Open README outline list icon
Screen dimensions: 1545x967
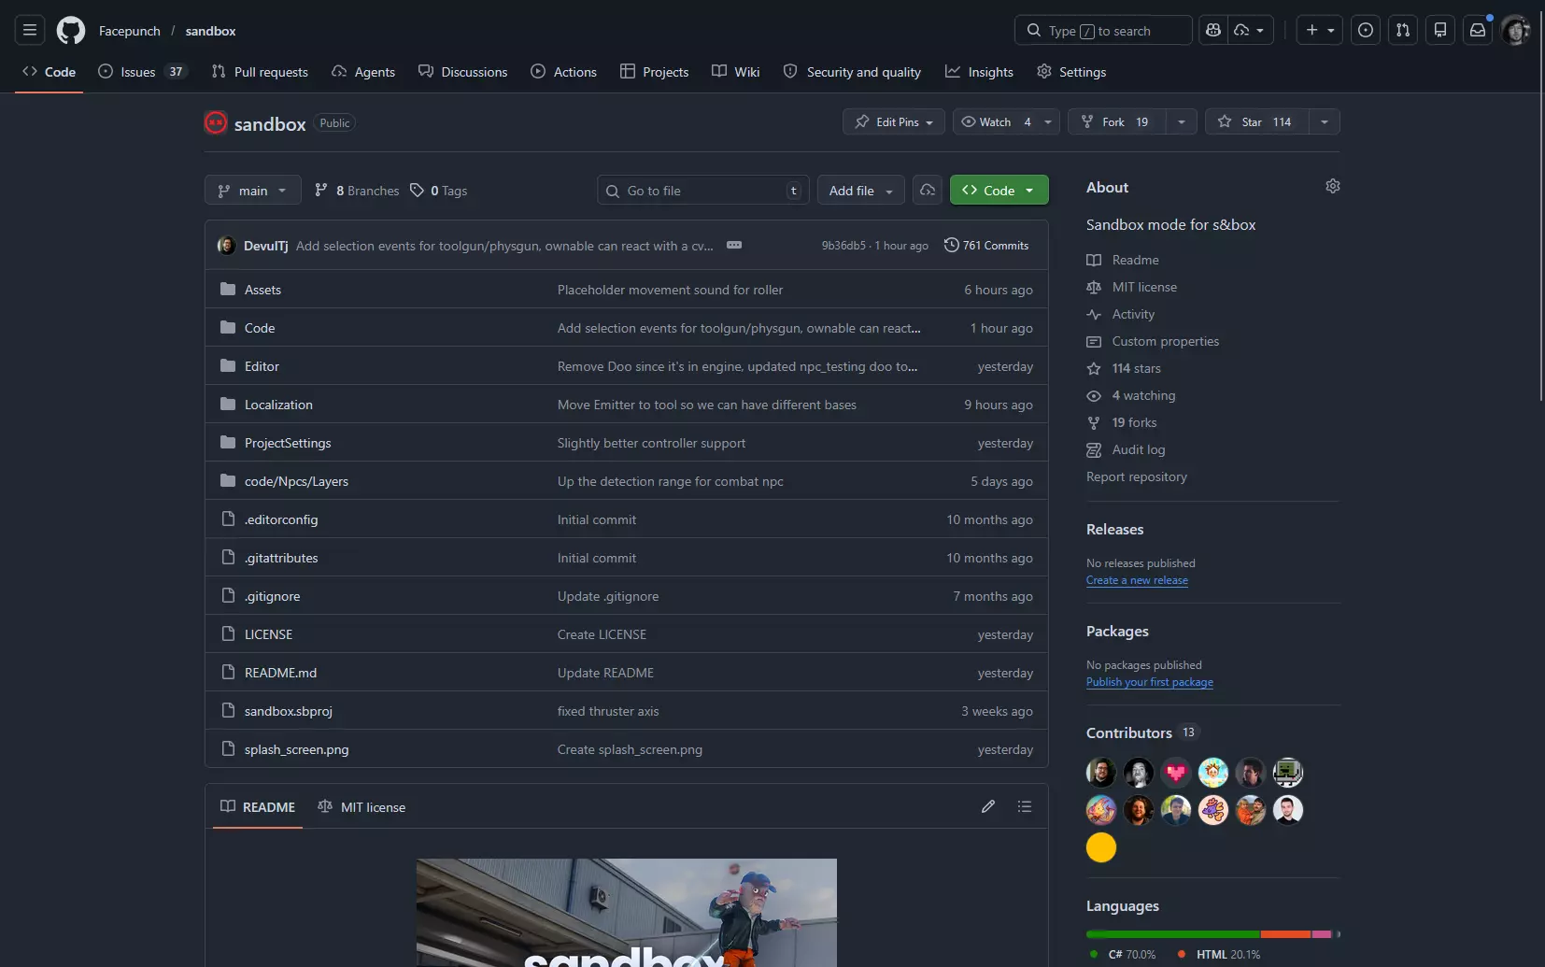1025,806
